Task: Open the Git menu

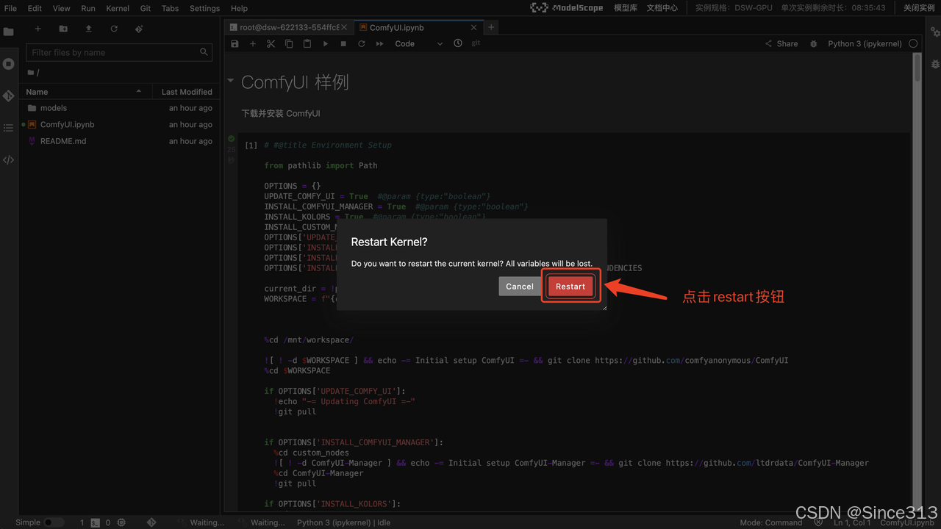Action: pyautogui.click(x=146, y=8)
